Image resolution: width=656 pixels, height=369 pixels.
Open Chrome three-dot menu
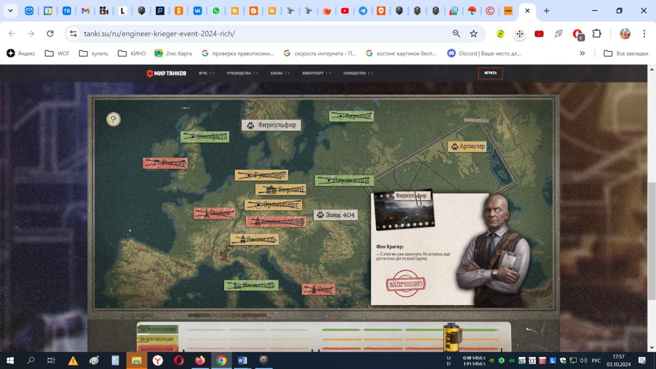coord(643,33)
